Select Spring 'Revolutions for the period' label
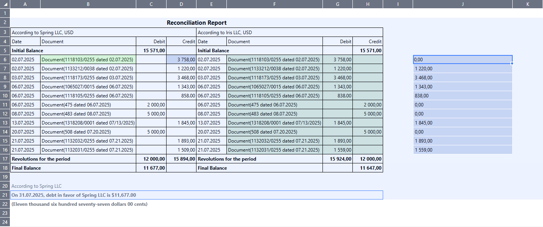This screenshot has height=227, width=543. [41, 159]
